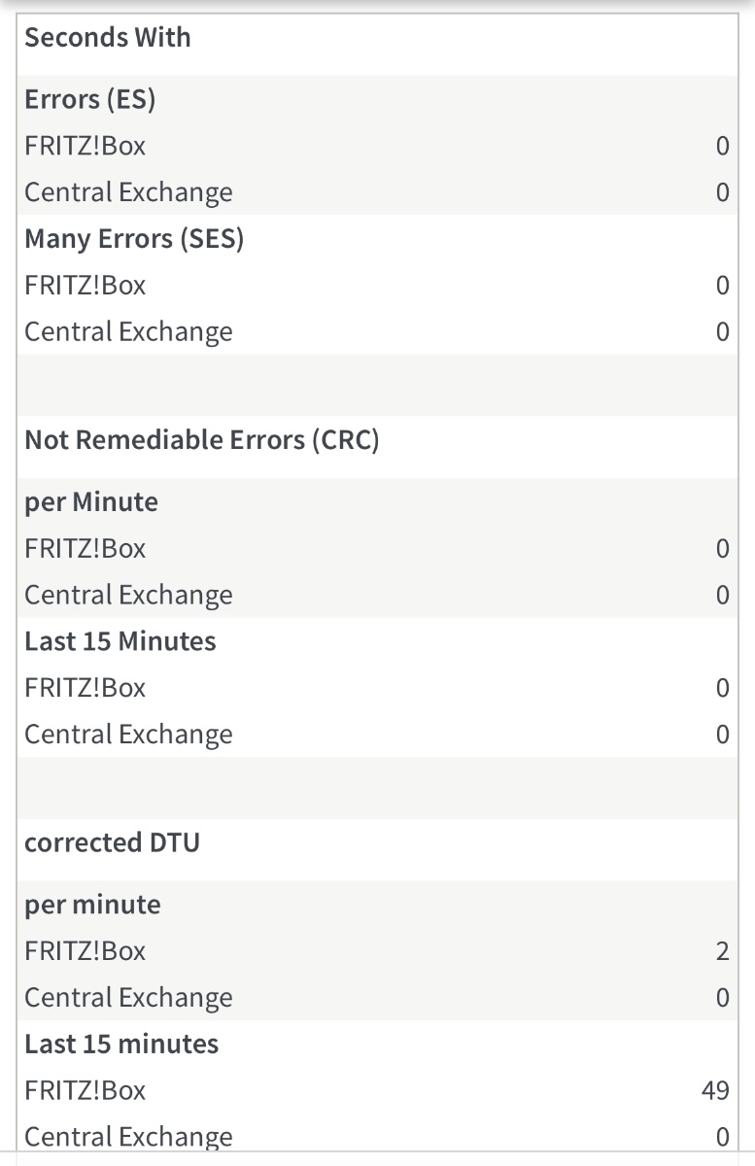Click the 'Errors (ES)' subheading
This screenshot has width=755, height=1166.
[90, 99]
